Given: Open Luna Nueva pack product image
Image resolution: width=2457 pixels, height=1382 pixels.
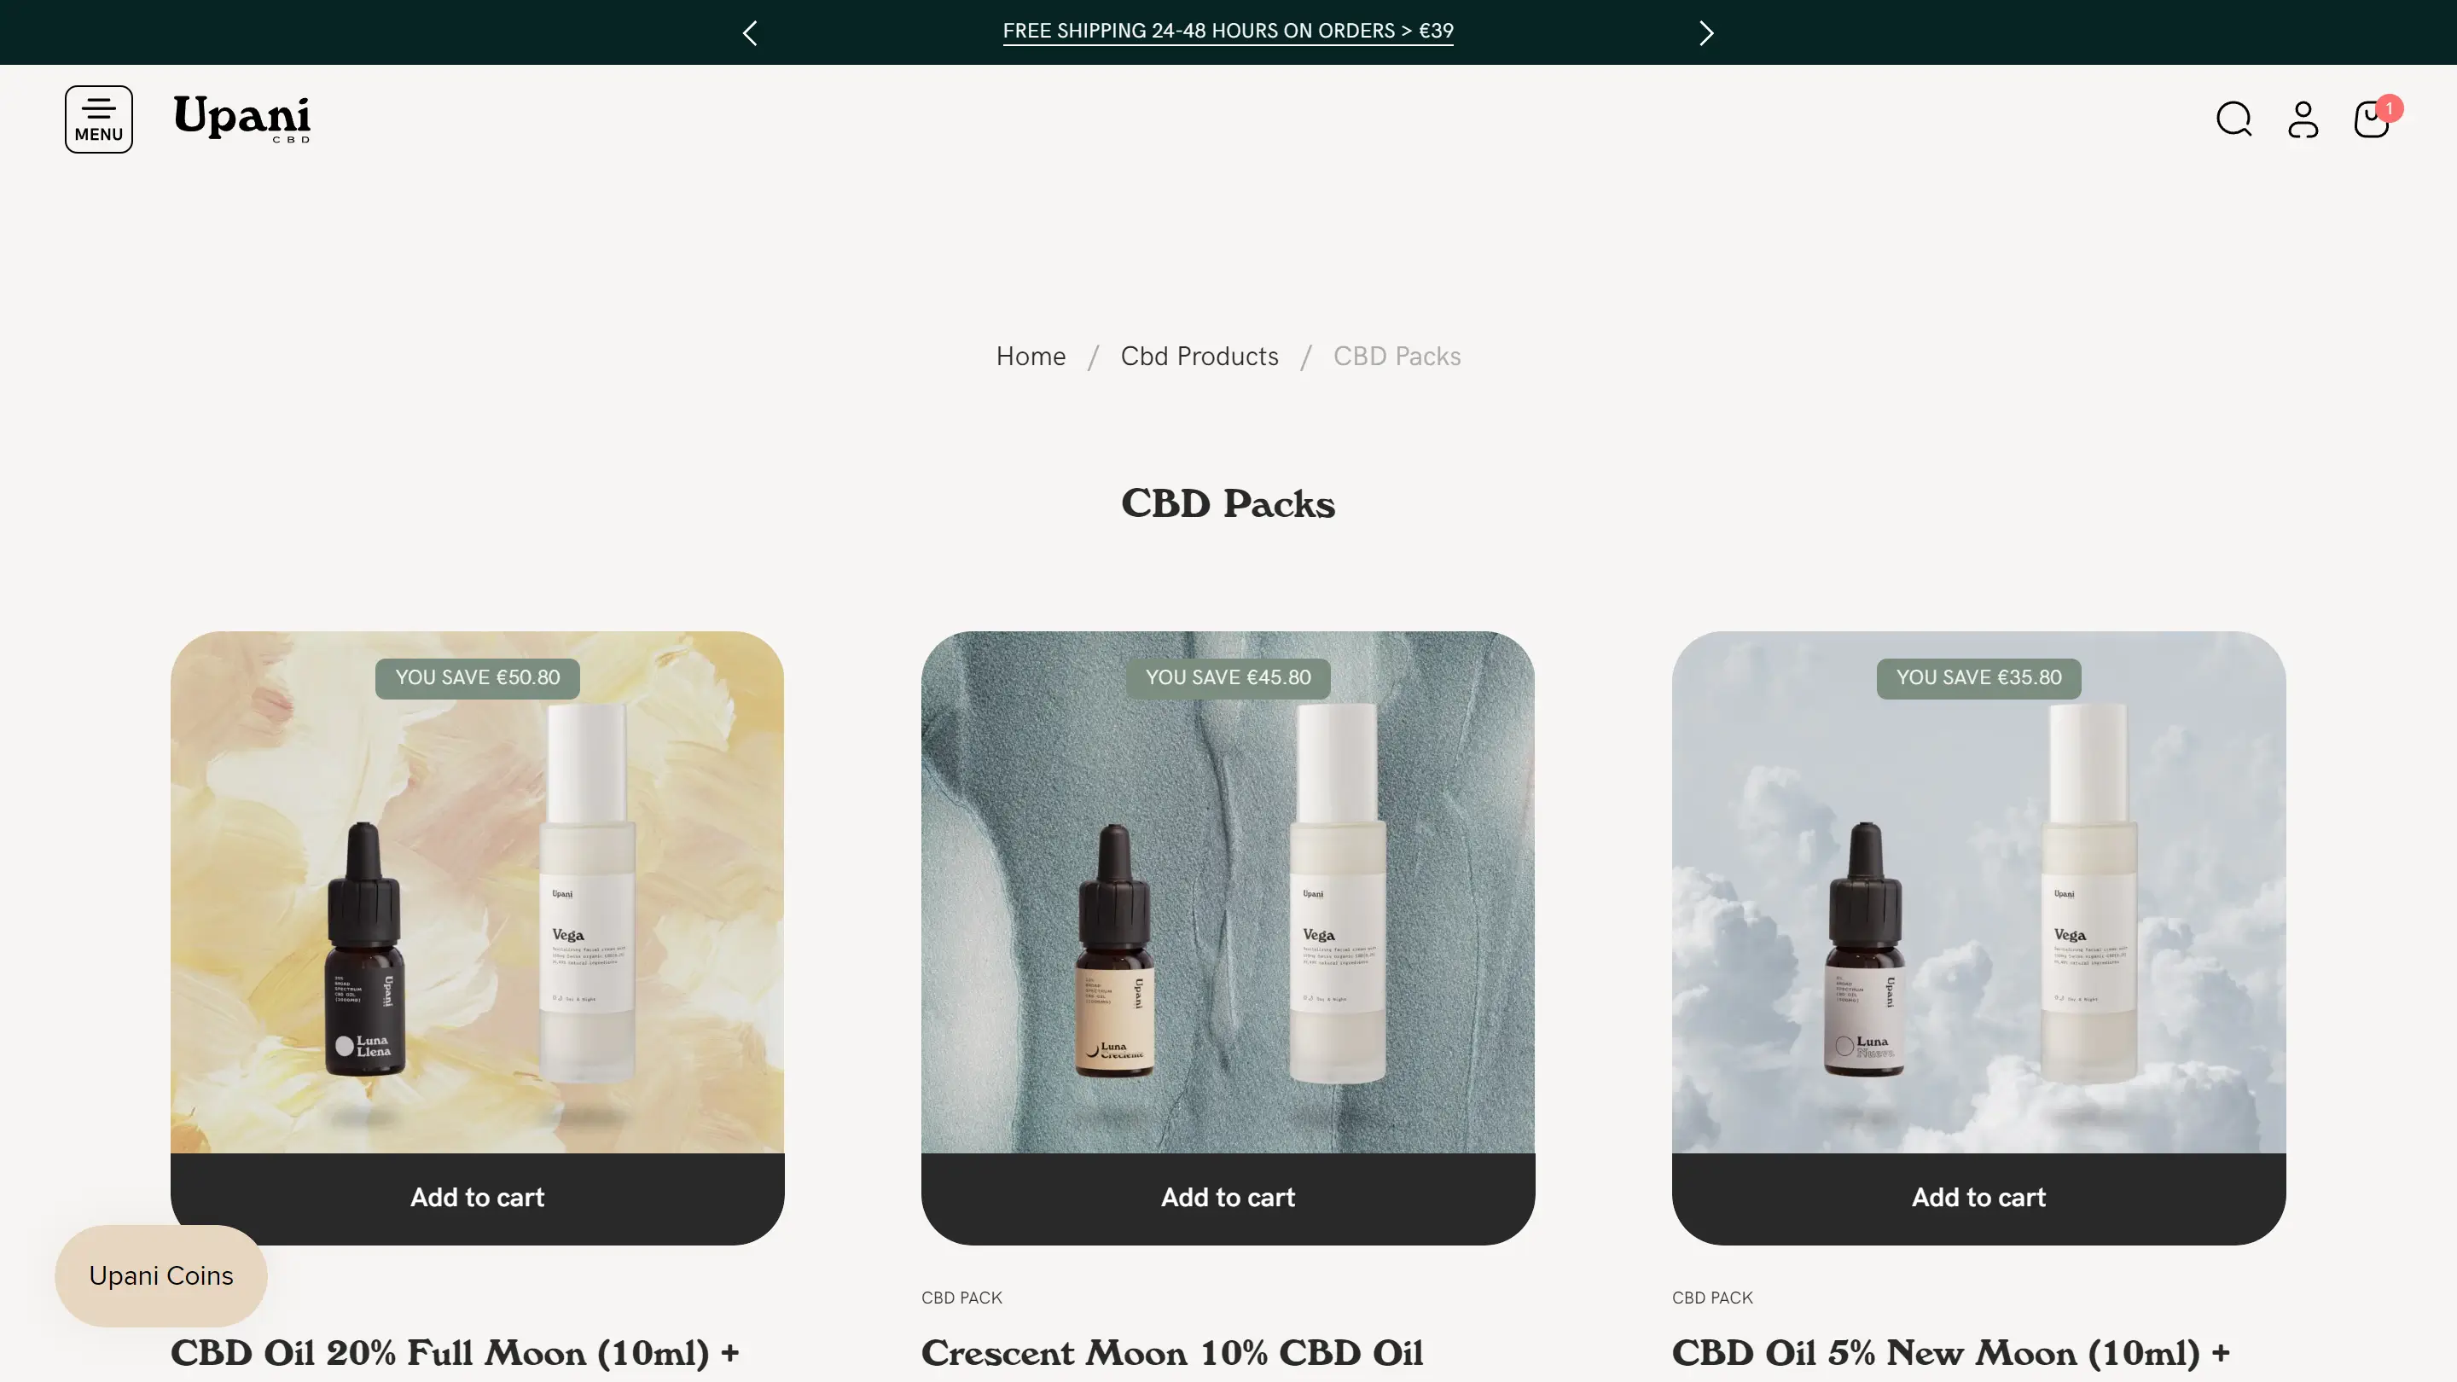Looking at the screenshot, I should [1978, 891].
